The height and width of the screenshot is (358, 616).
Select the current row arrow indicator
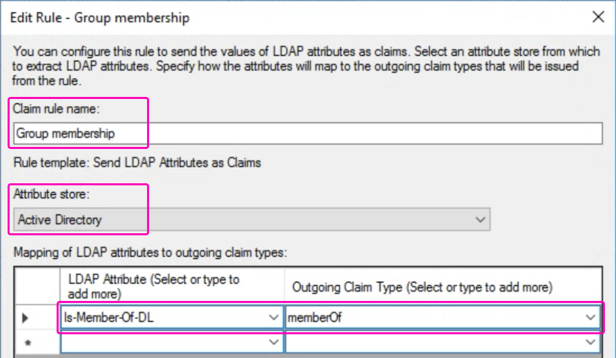click(26, 318)
